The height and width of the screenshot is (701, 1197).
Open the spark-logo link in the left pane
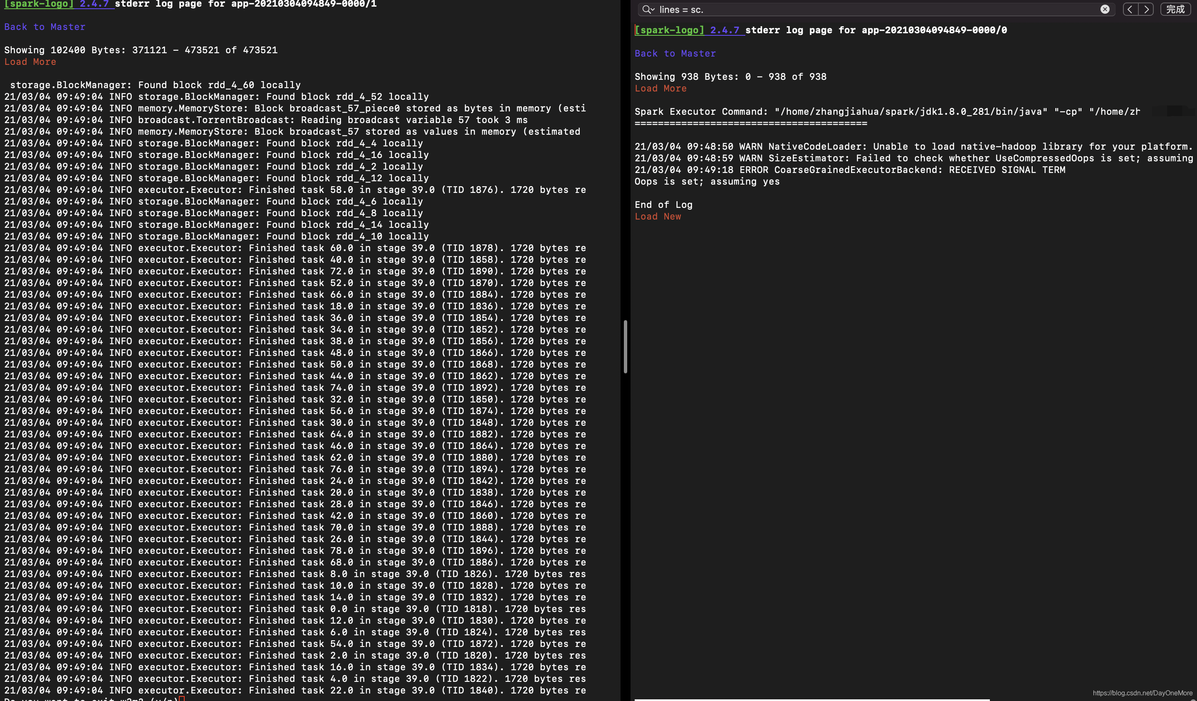tap(39, 4)
